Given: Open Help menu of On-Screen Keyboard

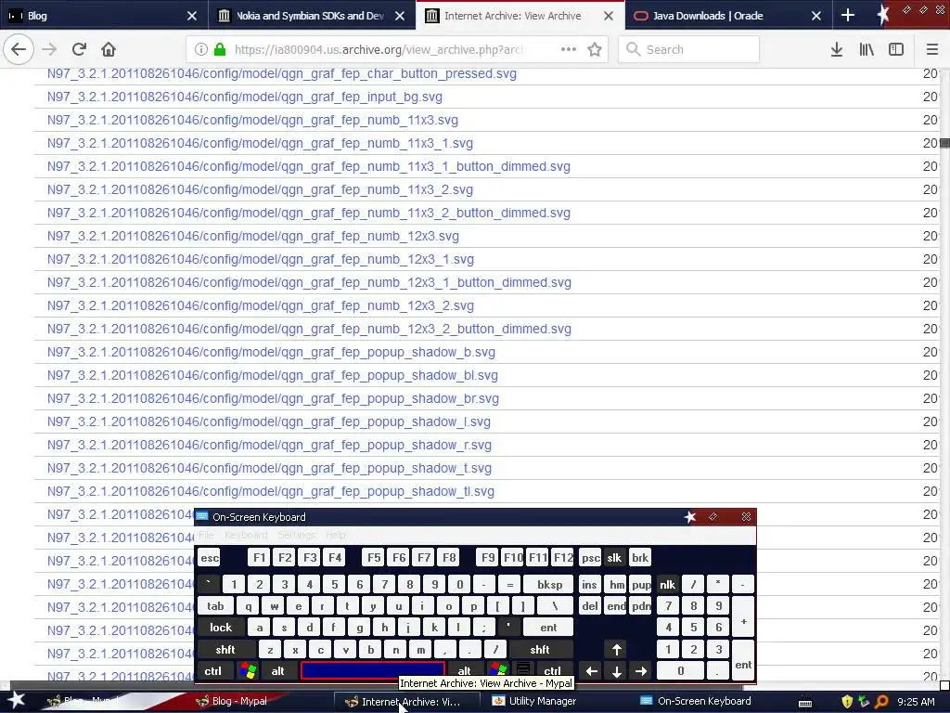Looking at the screenshot, I should 336,535.
